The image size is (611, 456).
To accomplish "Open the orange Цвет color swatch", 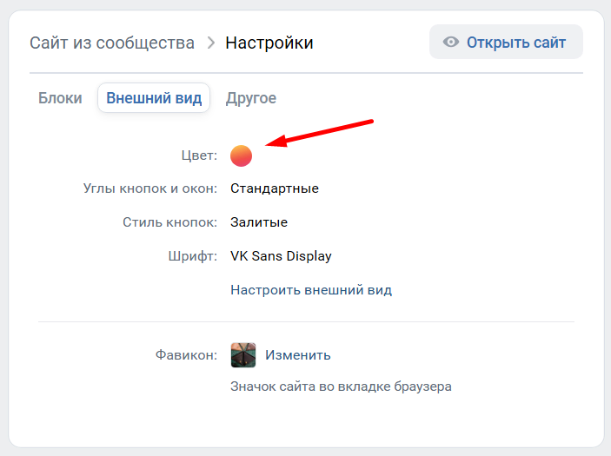I will click(242, 155).
